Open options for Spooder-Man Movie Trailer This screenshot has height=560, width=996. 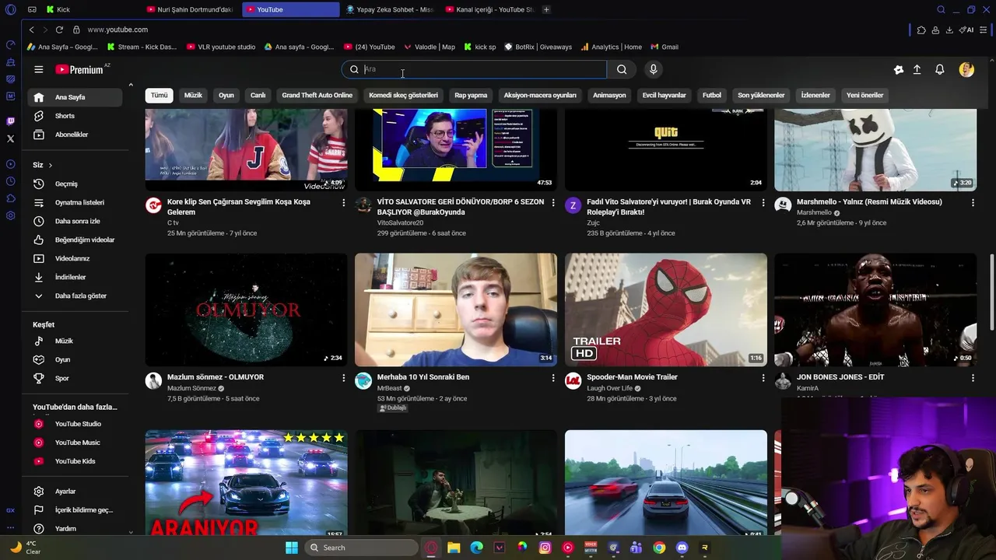click(x=763, y=378)
